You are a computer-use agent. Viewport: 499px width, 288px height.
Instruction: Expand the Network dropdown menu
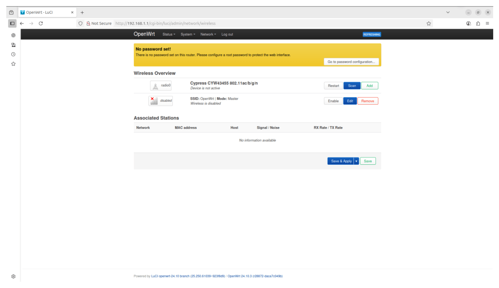coord(208,34)
